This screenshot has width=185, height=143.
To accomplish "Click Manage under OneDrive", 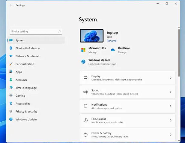I will (122, 52).
